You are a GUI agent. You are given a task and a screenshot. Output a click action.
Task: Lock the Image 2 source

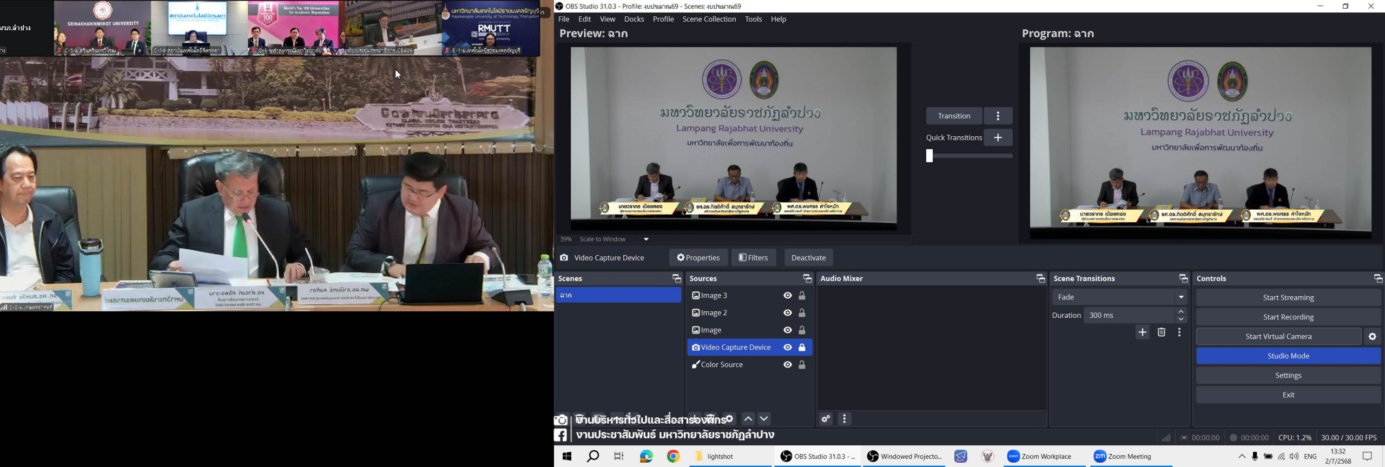[802, 313]
